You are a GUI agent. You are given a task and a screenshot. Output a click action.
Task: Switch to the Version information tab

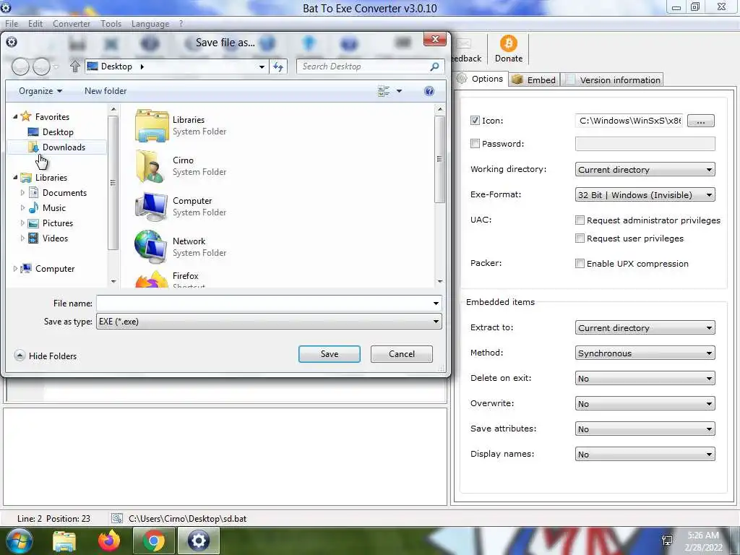(613, 79)
